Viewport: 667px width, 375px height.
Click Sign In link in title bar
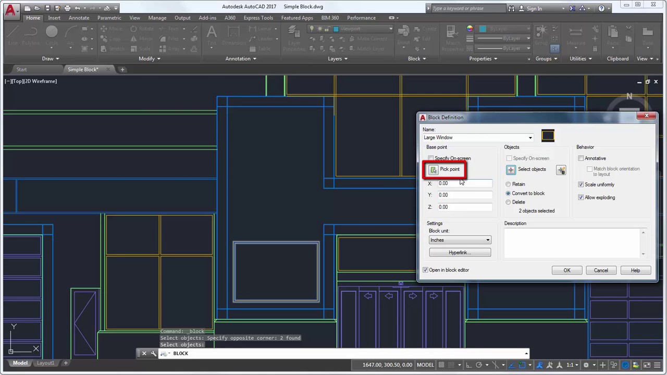pos(534,8)
